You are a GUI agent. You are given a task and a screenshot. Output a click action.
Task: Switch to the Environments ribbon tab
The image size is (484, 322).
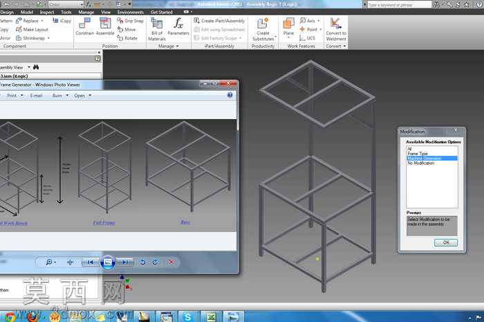point(131,12)
